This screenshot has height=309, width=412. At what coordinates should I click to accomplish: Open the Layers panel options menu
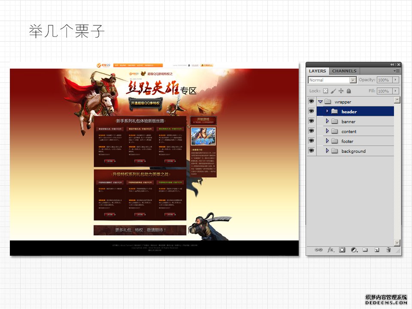397,71
